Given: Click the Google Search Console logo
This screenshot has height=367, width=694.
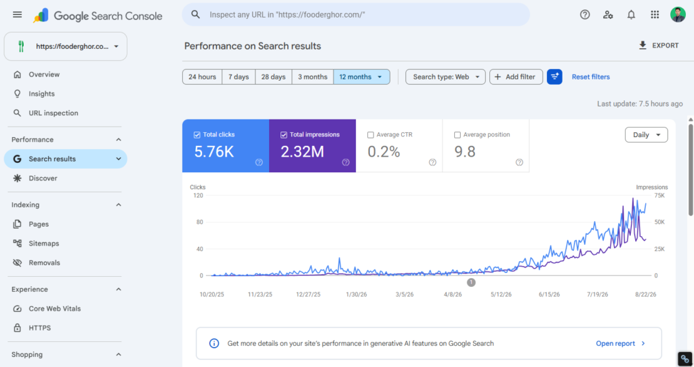Looking at the screenshot, I should 98,16.
